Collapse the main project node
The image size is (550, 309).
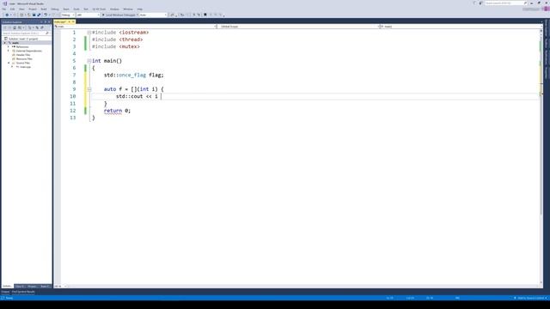[4, 43]
